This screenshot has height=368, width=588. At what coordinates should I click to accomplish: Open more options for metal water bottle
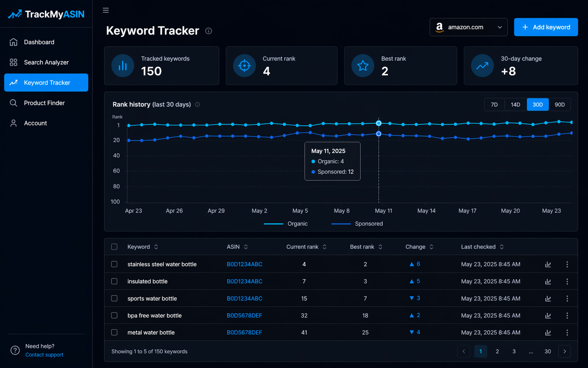point(567,333)
